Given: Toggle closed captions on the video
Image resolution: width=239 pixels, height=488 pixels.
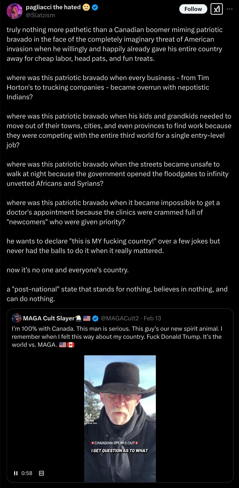Looking at the screenshot, I should [x=41, y=473].
